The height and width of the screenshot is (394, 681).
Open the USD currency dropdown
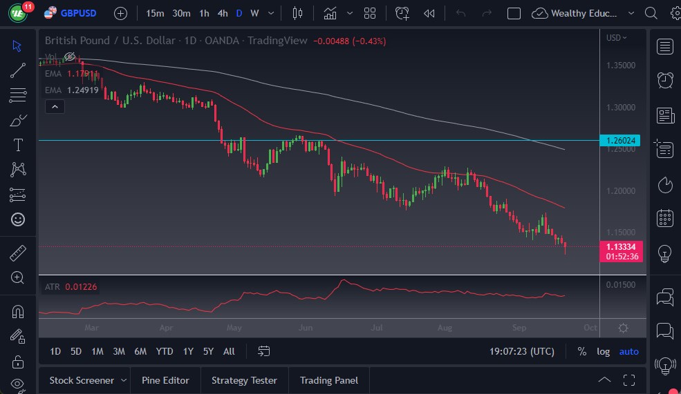[x=616, y=38]
